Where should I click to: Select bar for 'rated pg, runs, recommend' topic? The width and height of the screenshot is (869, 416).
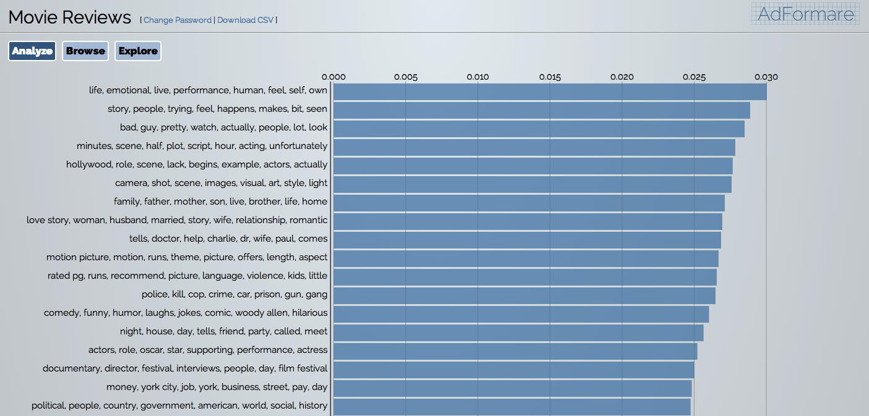click(525, 277)
